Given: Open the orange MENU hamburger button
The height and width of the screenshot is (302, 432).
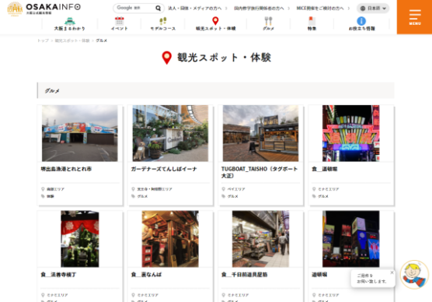Looking at the screenshot, I should [x=414, y=17].
